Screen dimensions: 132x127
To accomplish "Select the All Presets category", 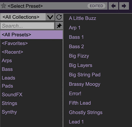I will [32, 35].
